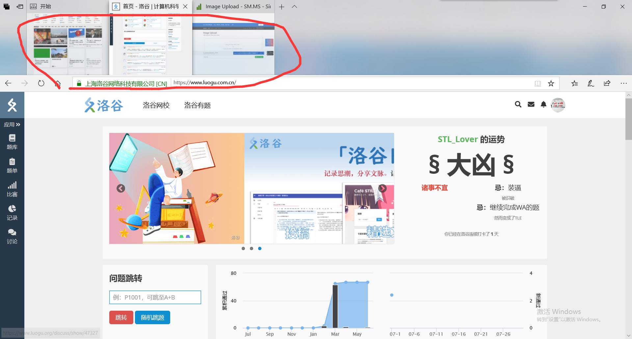Select the Image Upload tab preview thumbnail
The height and width of the screenshot is (339, 632).
click(233, 44)
